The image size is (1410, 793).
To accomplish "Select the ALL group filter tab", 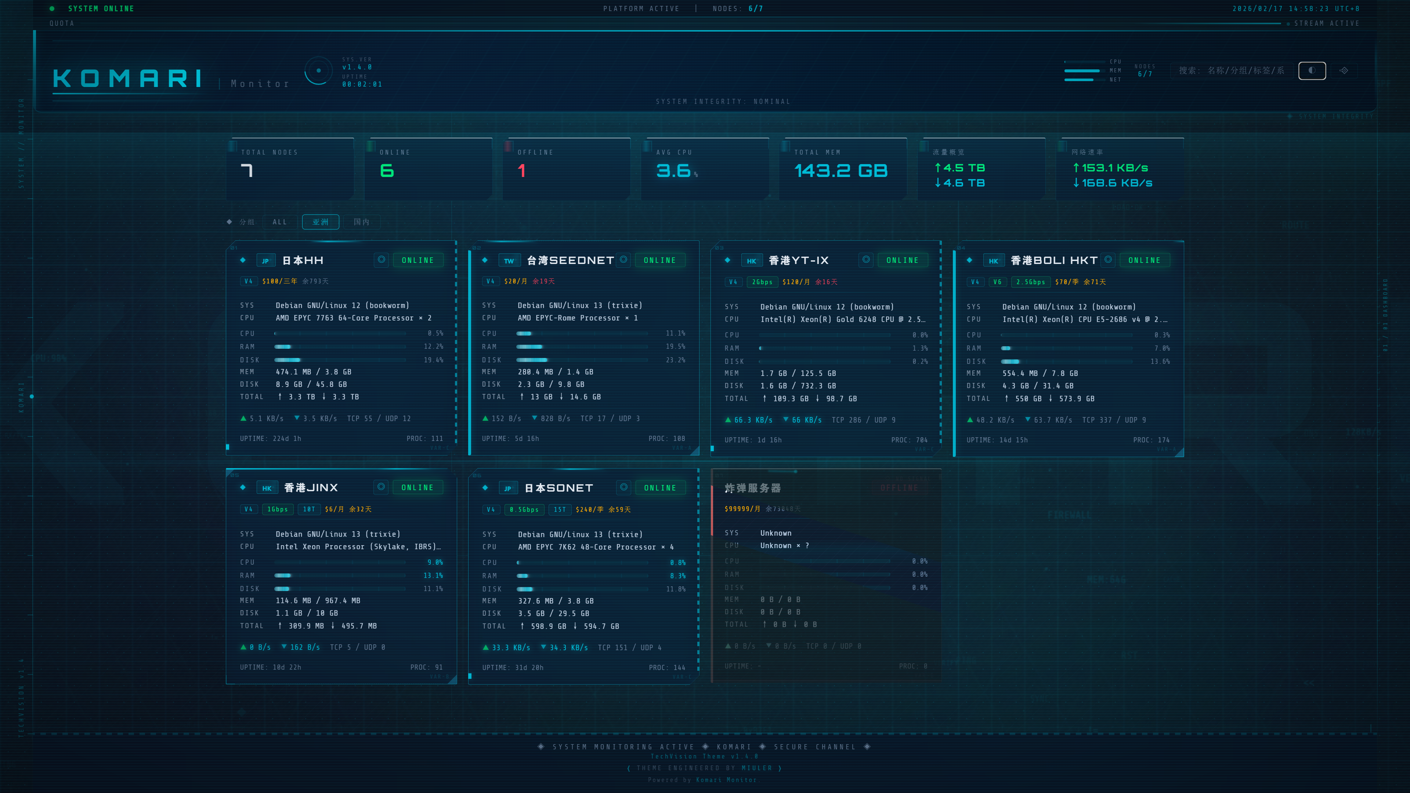I will pyautogui.click(x=280, y=222).
